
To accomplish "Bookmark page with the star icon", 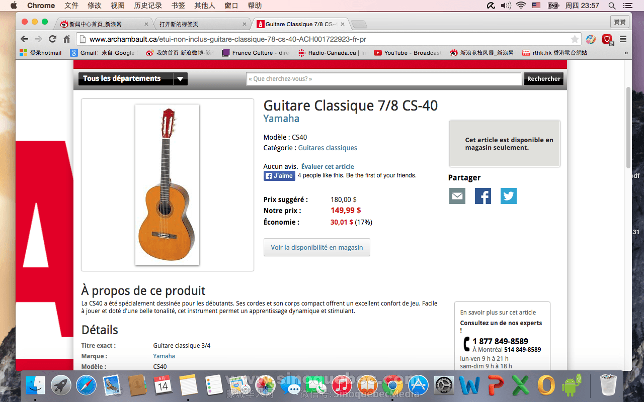I will tap(575, 39).
